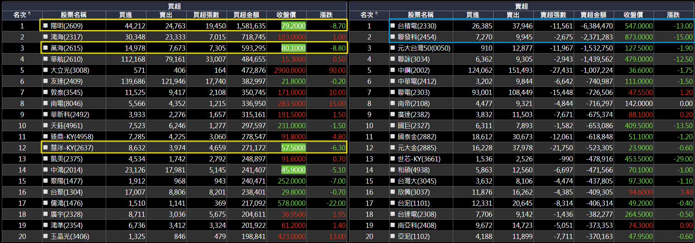Viewport: 695px width, 243px height.
Task: Open stock 台泥(1101)
Action: click(414, 203)
